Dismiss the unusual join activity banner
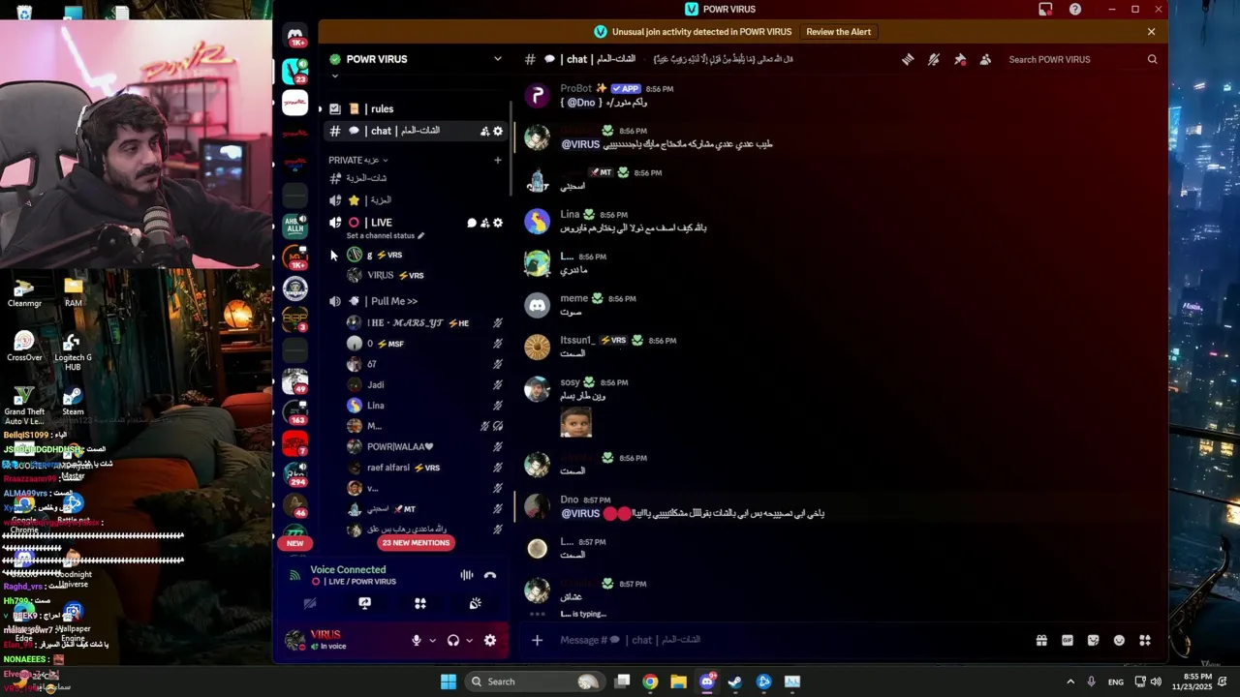 [1151, 32]
